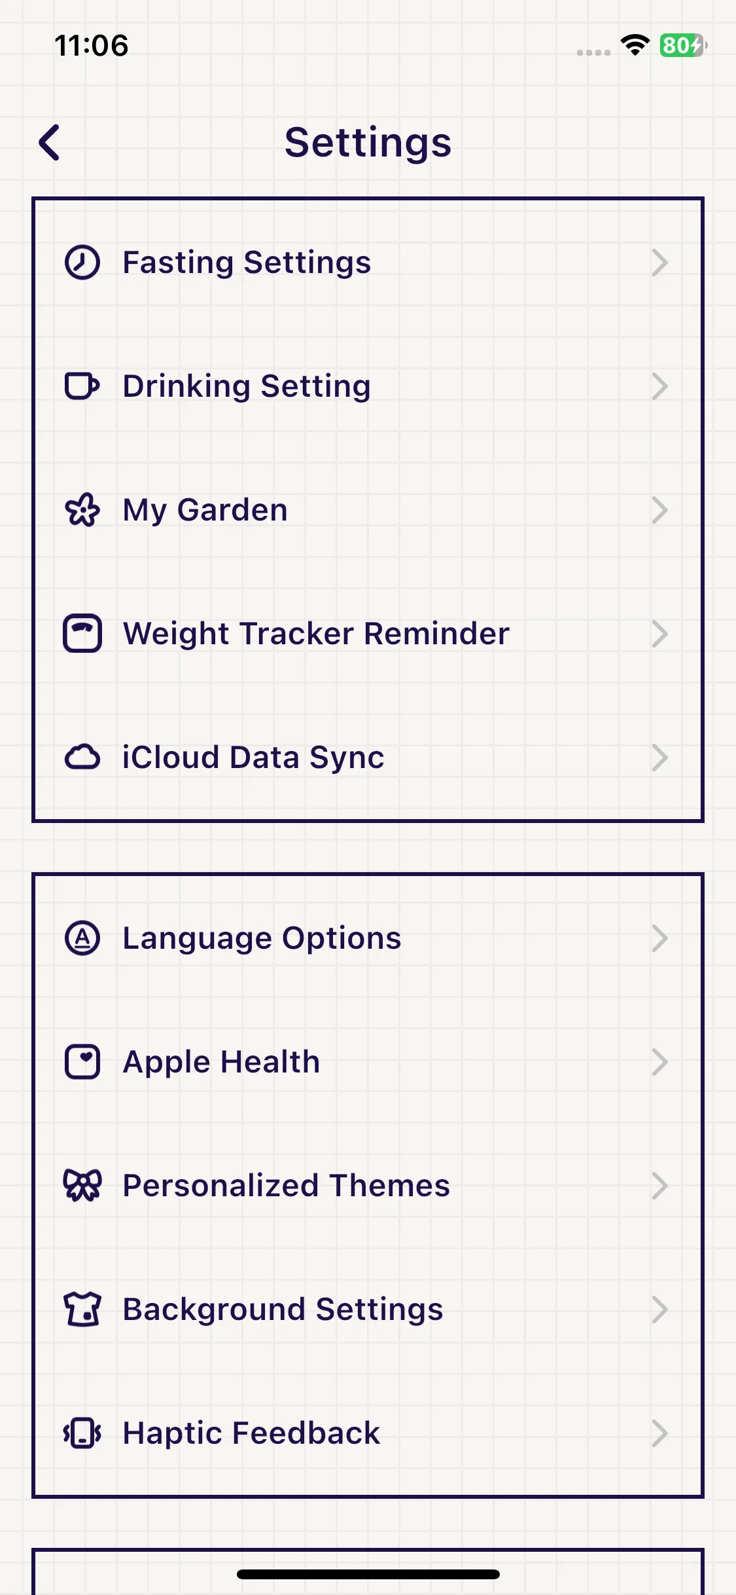
Task: Click the flower icon for My Garden
Action: pos(82,510)
